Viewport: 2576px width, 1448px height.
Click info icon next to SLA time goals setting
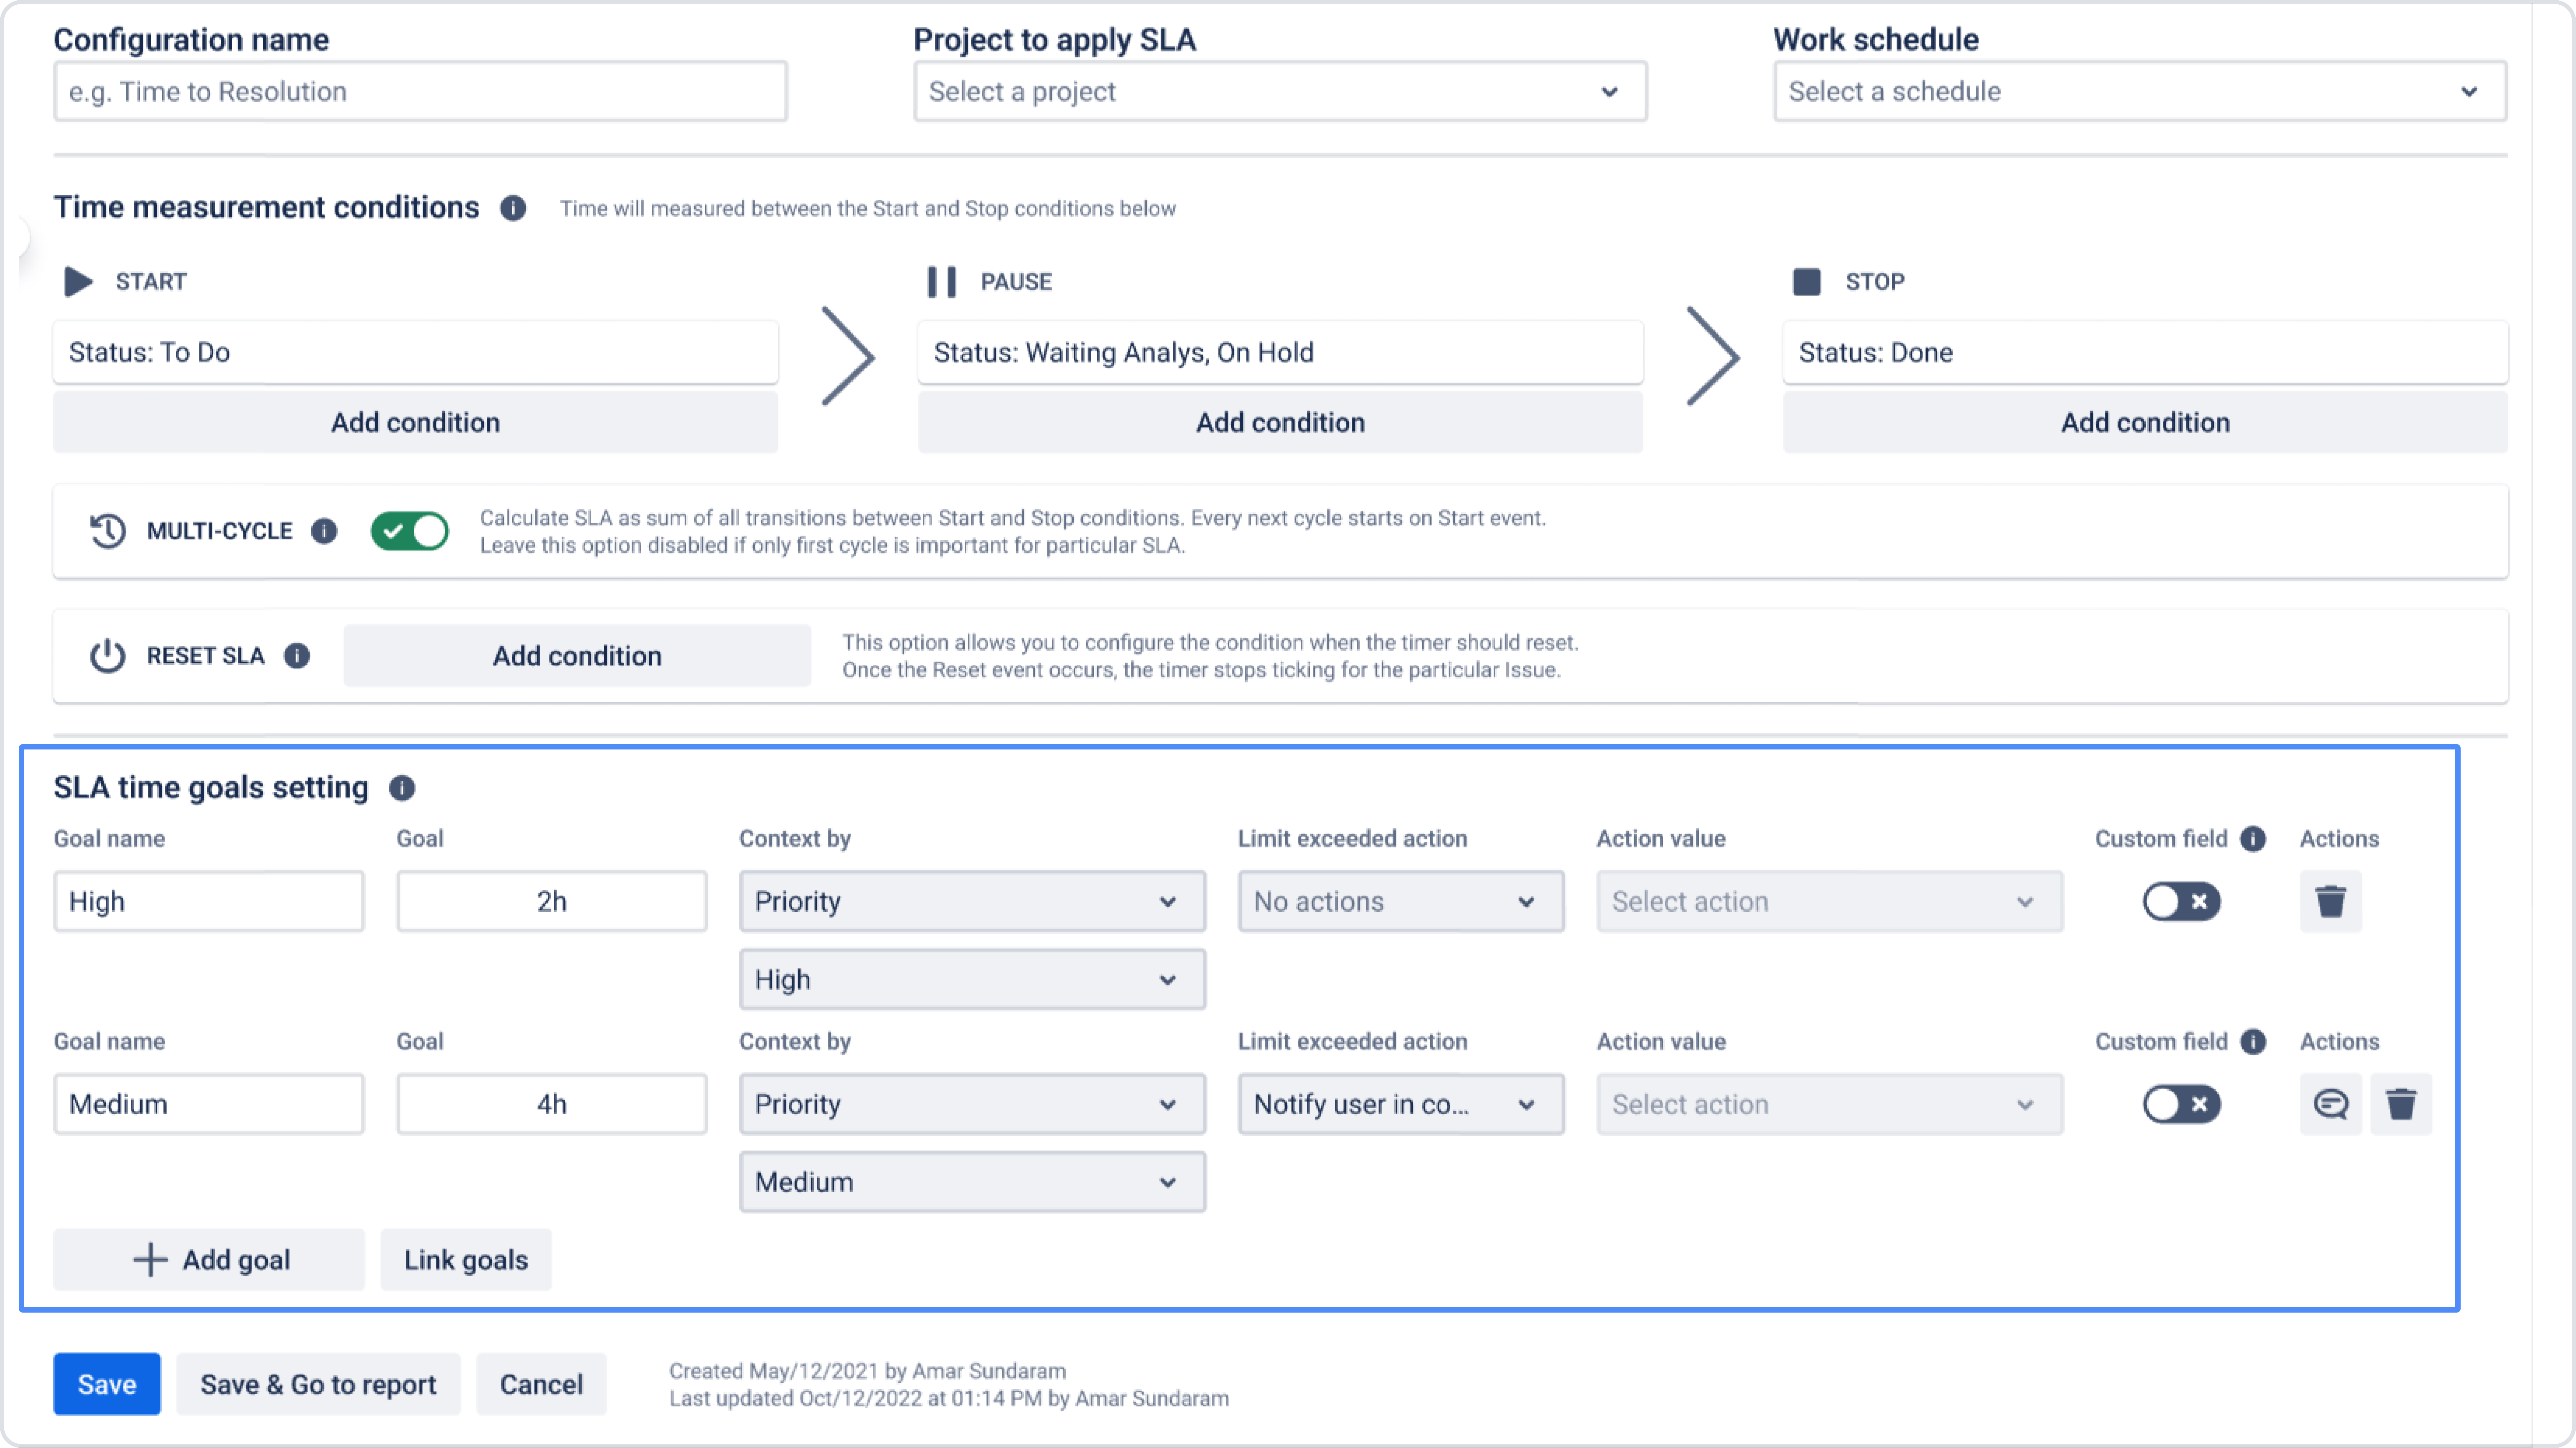(402, 787)
